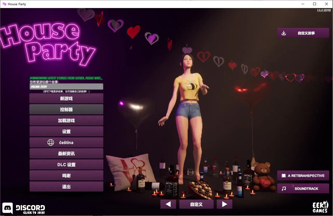This screenshot has height=216, width=333.
Task: Select the globe icon next to čeština
Action: point(51,142)
